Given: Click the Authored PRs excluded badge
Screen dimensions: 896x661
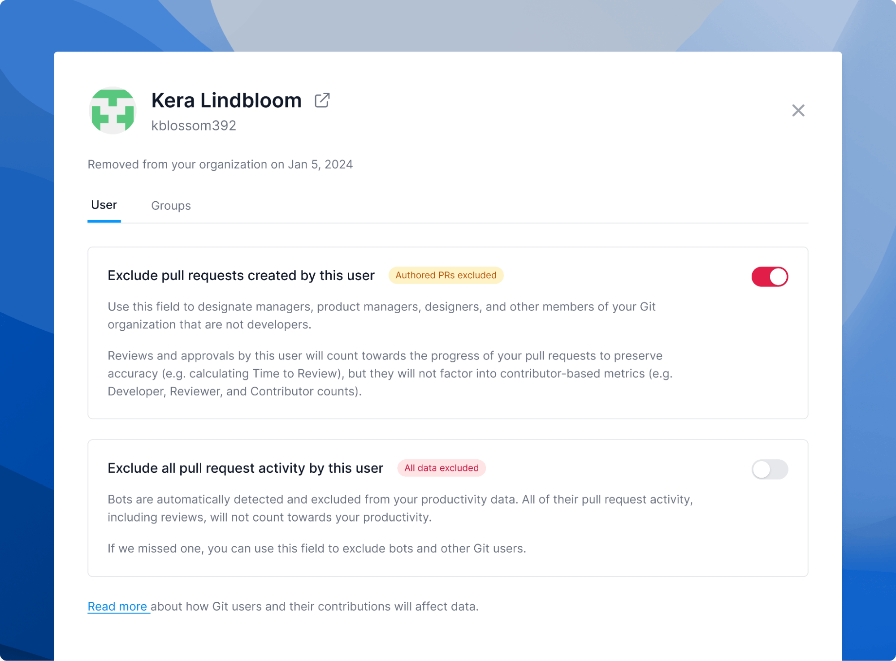Looking at the screenshot, I should coord(446,275).
